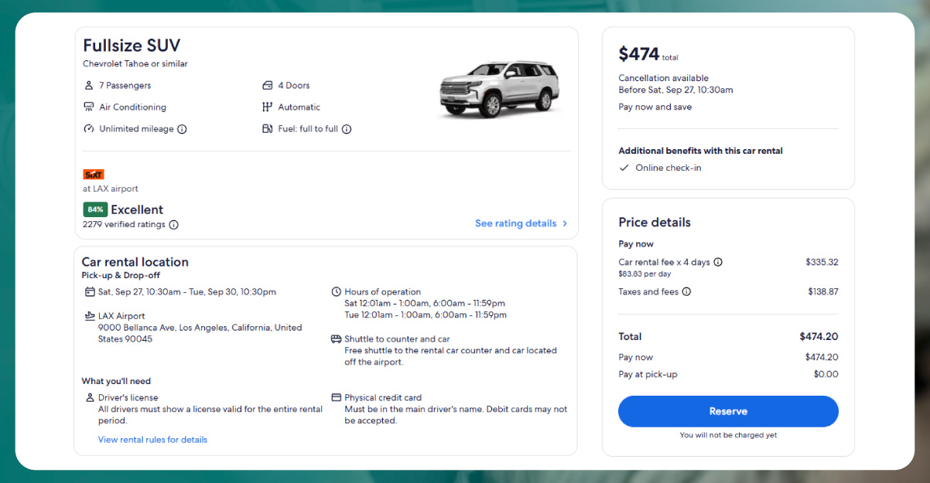The width and height of the screenshot is (930, 483).
Task: Select the Chevrolet Tahoe vehicle image
Action: (x=498, y=87)
